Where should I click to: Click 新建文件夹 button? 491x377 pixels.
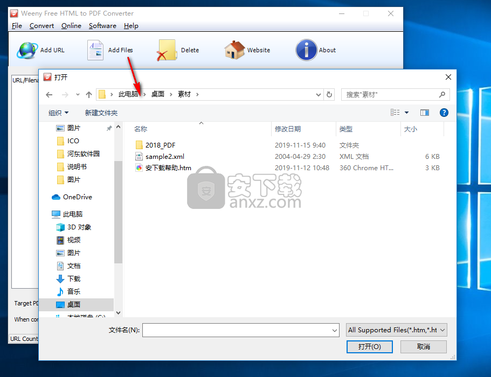click(101, 113)
